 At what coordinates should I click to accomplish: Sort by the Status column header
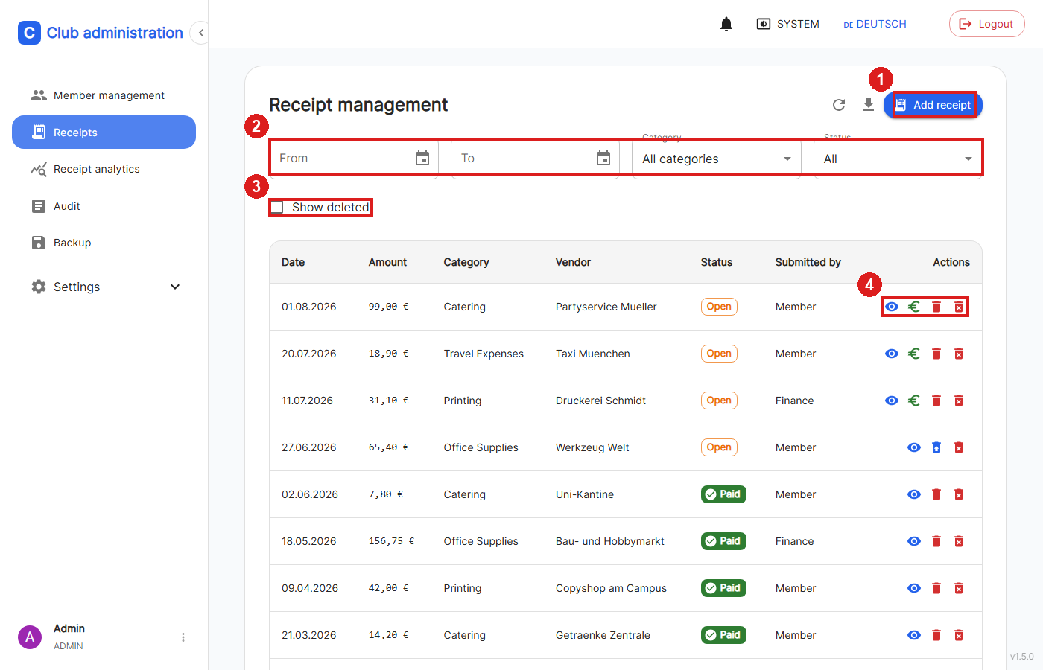tap(717, 262)
